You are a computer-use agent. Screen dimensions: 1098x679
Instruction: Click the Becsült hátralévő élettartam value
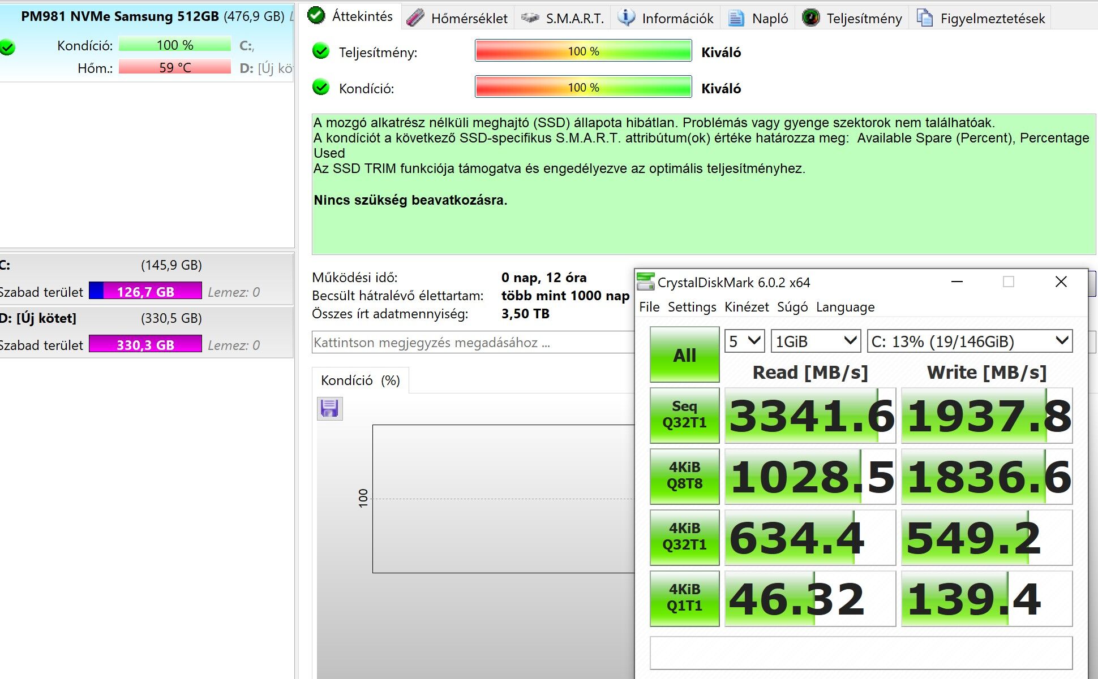click(x=565, y=296)
